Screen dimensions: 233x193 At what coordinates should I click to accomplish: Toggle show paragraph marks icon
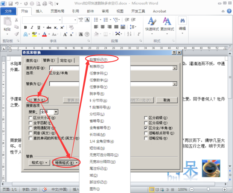coord(139,34)
